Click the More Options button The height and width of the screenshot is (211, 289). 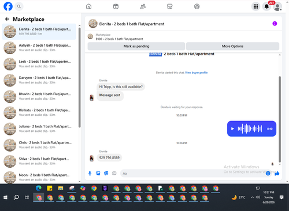[232, 46]
